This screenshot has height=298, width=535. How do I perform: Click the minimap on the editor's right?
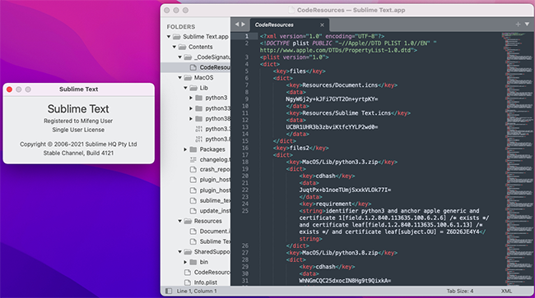point(519,158)
